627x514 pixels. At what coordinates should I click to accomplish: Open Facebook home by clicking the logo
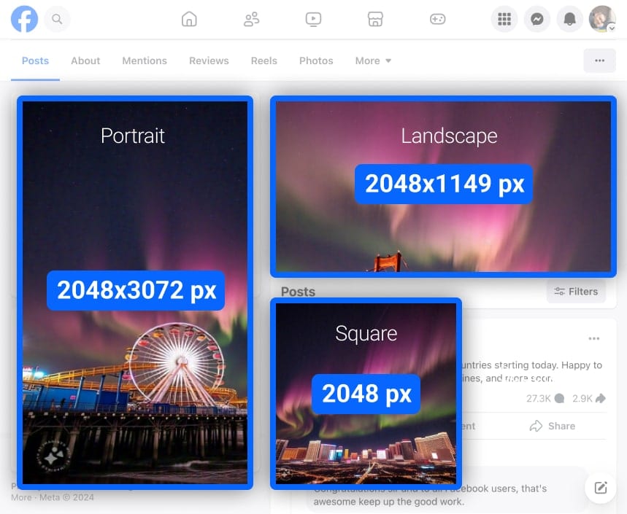[24, 19]
